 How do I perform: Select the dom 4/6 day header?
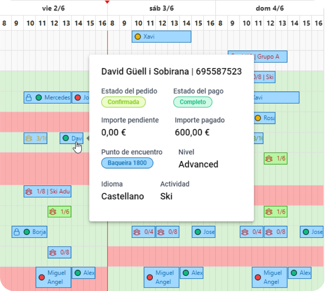coord(270,8)
